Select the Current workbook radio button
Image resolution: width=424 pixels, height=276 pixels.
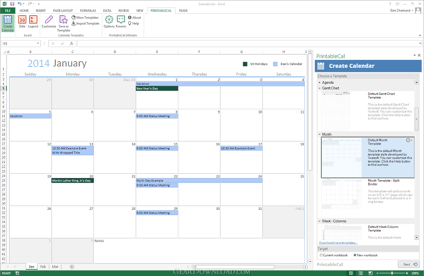coord(321,255)
